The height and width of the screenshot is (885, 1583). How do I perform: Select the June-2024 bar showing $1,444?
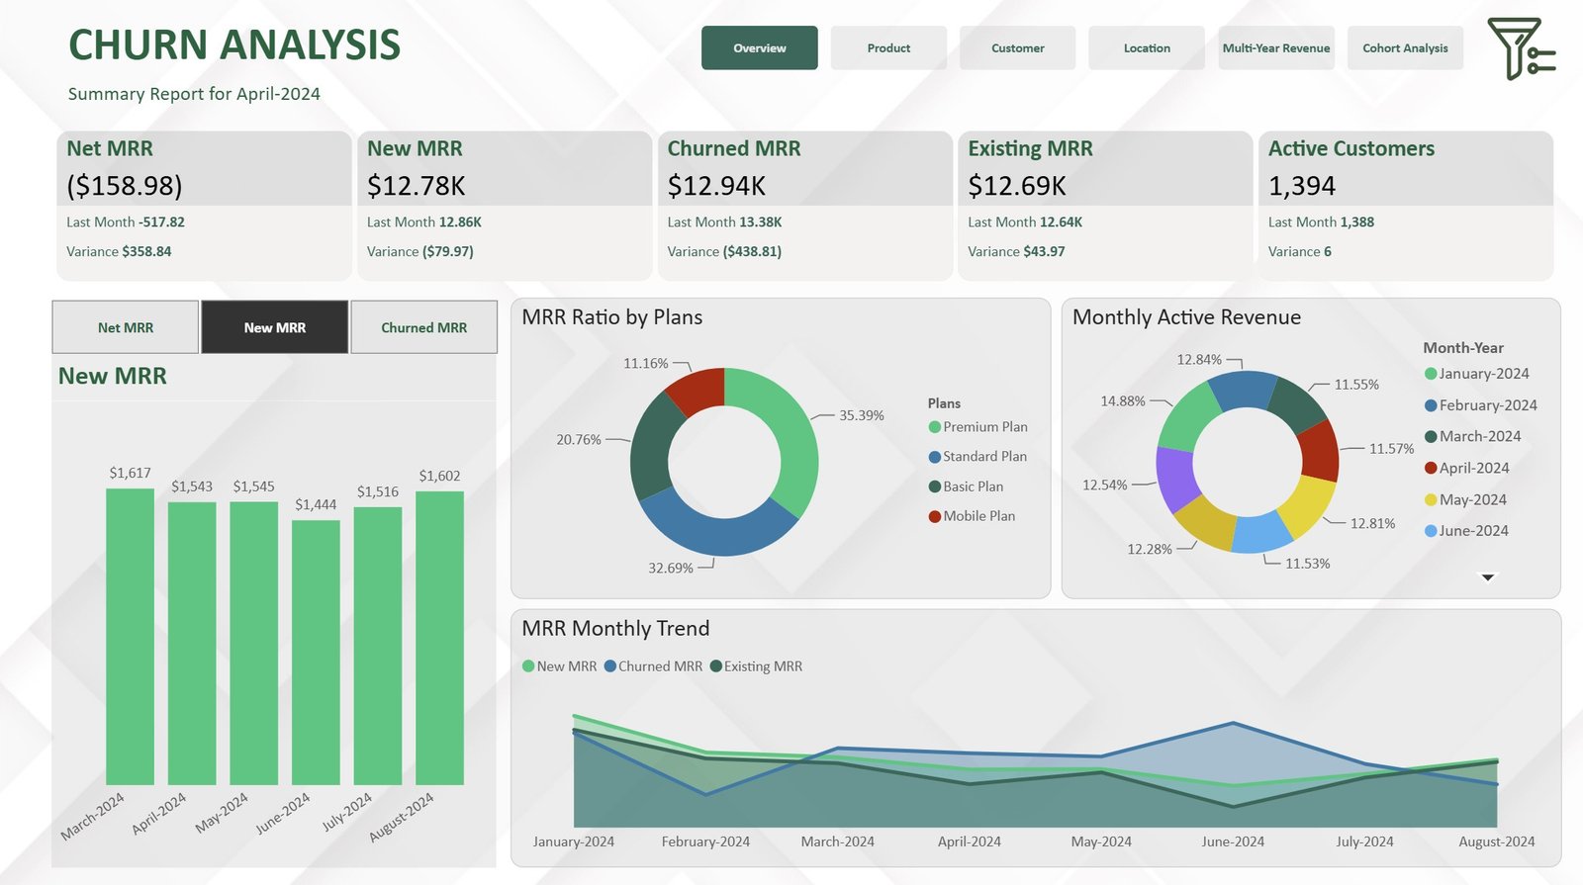click(x=316, y=653)
